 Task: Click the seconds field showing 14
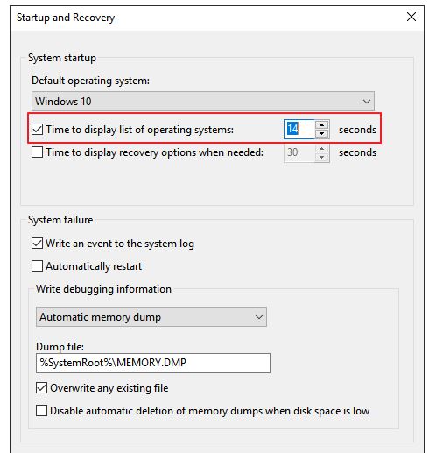(x=299, y=129)
